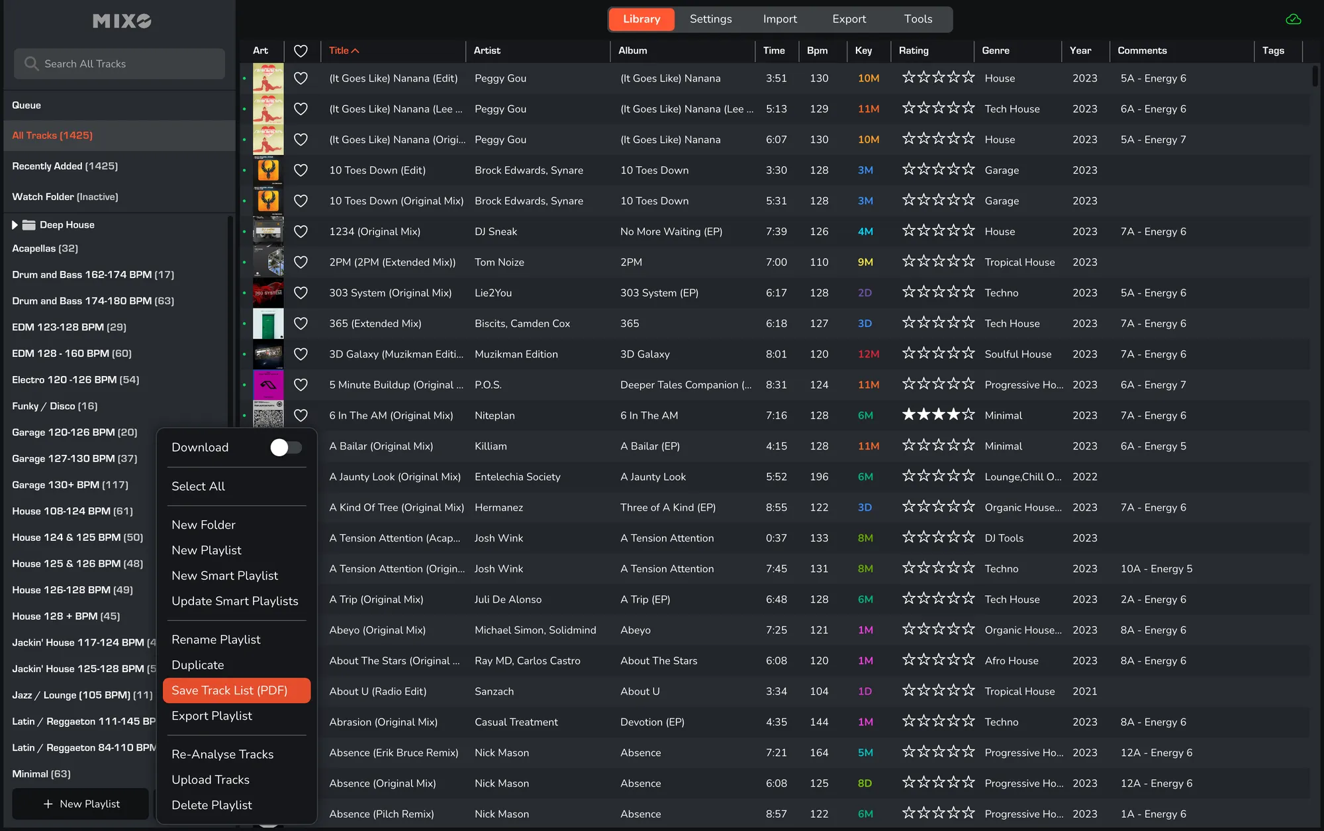
Task: Heart the 2PM (Extended Mix) track
Action: coord(301,262)
